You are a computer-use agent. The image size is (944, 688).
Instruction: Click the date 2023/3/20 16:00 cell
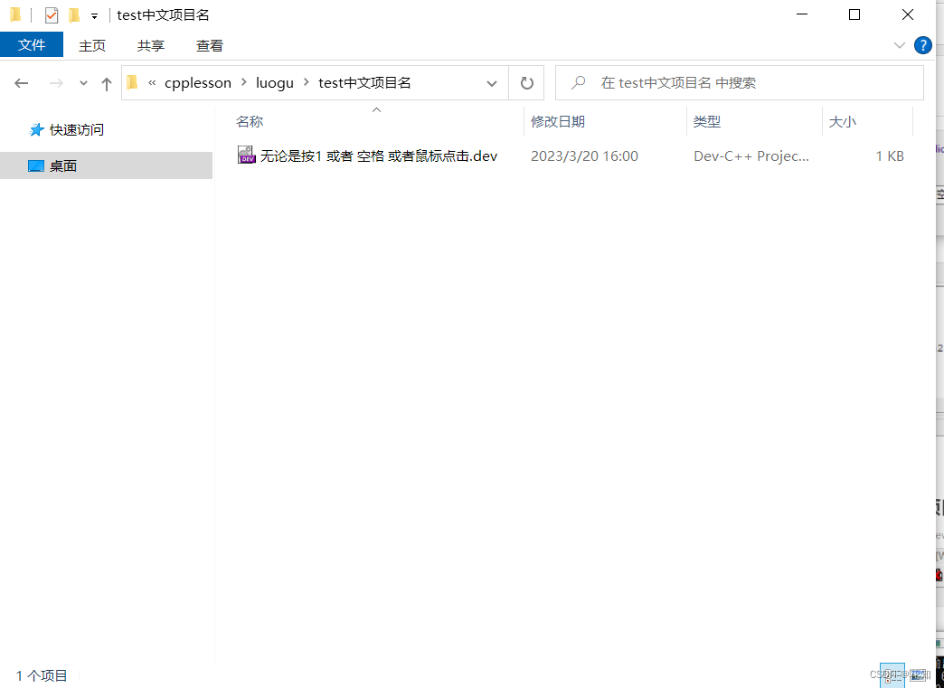click(x=584, y=156)
